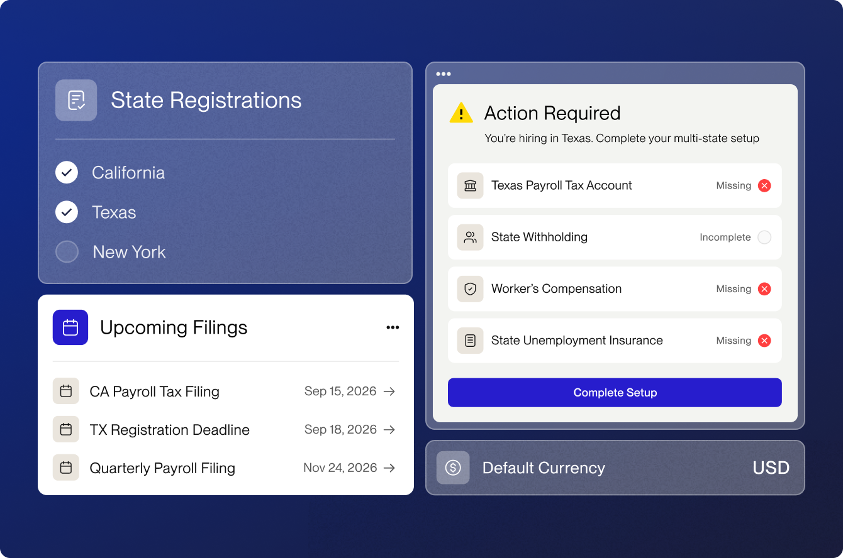Click the State Registrations heading
The height and width of the screenshot is (558, 843).
[206, 100]
